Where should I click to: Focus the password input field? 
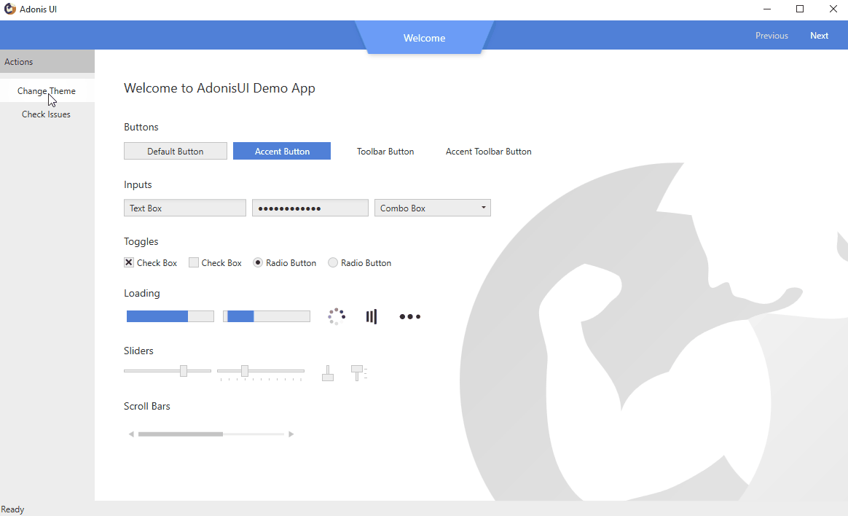pos(310,208)
